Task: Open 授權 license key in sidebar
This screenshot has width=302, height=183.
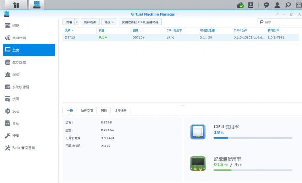Action: tap(29, 136)
